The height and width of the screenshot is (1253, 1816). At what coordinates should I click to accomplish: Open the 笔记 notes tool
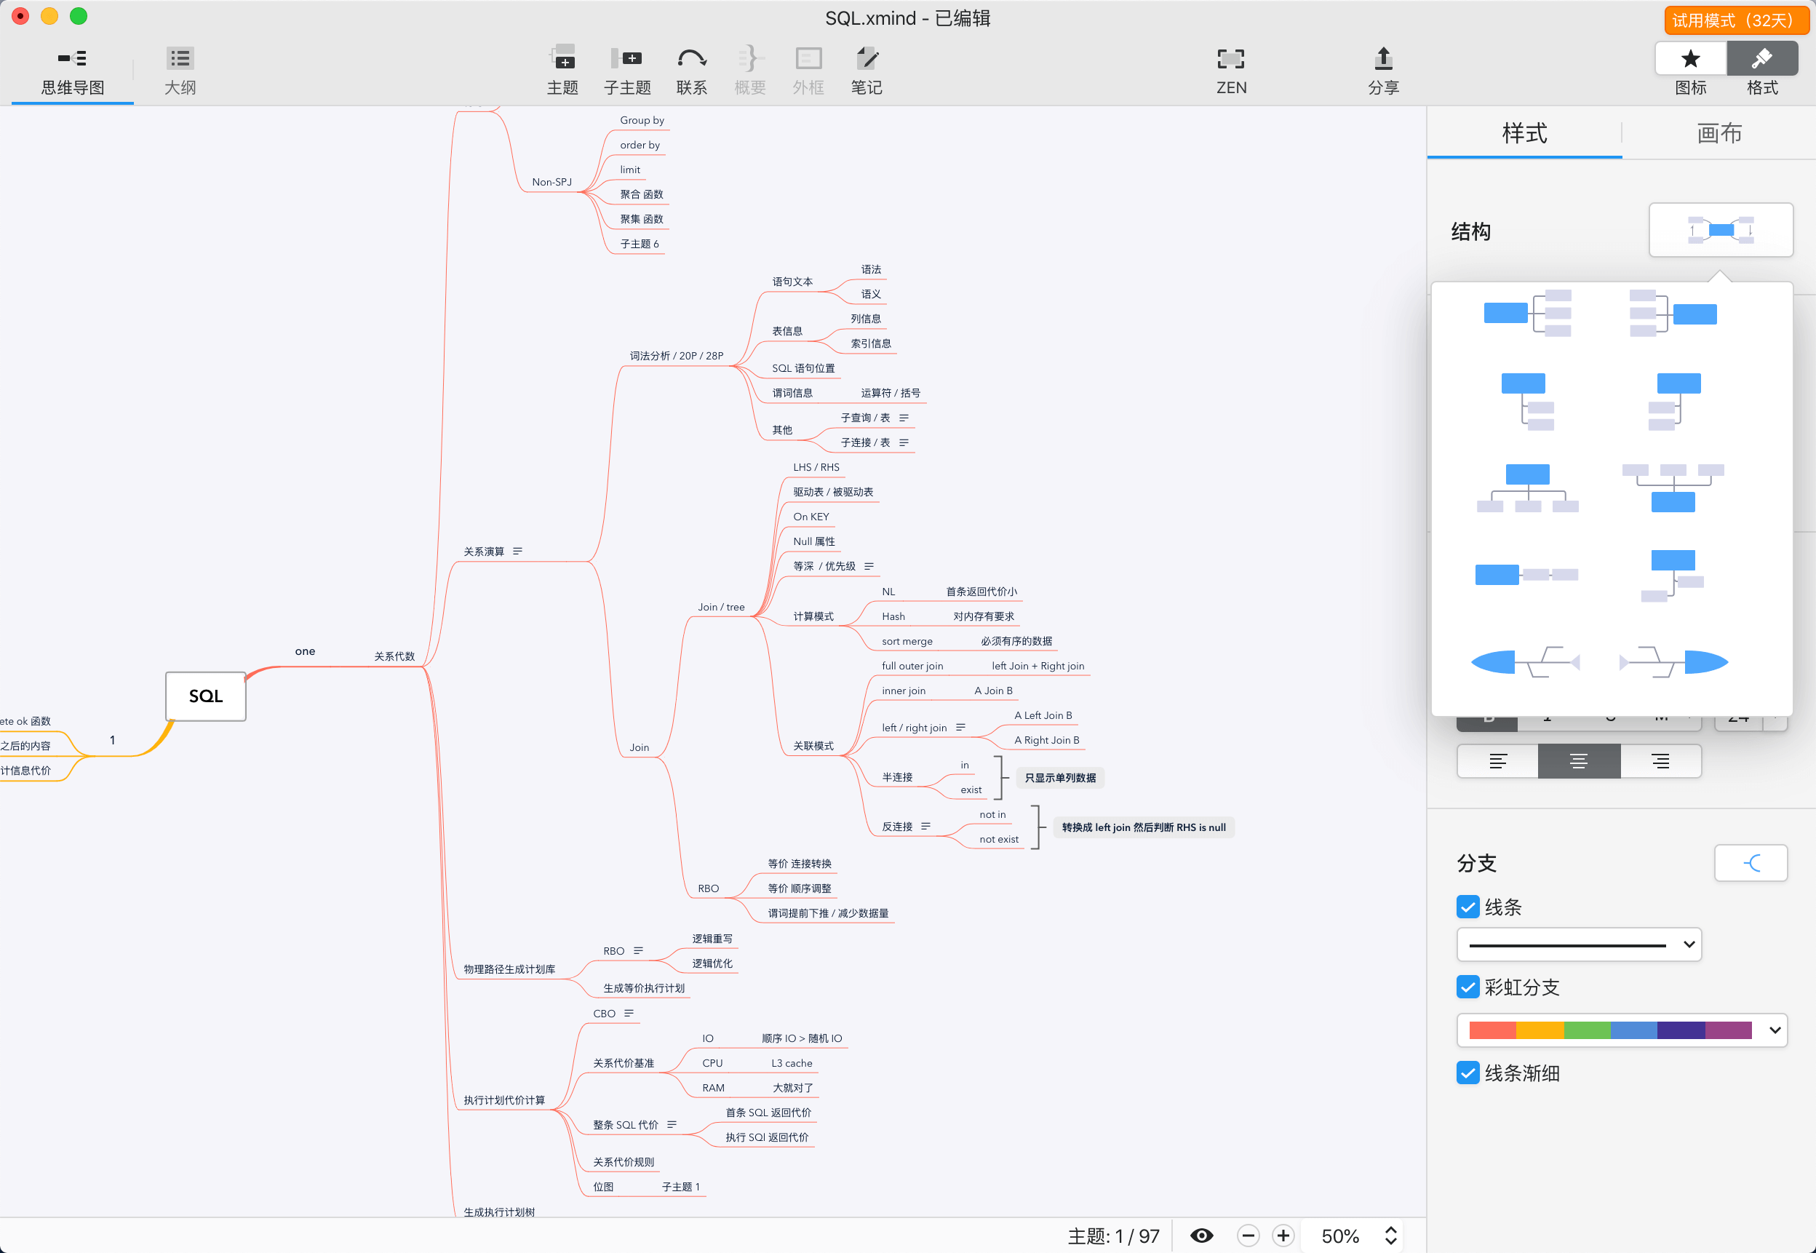[867, 59]
